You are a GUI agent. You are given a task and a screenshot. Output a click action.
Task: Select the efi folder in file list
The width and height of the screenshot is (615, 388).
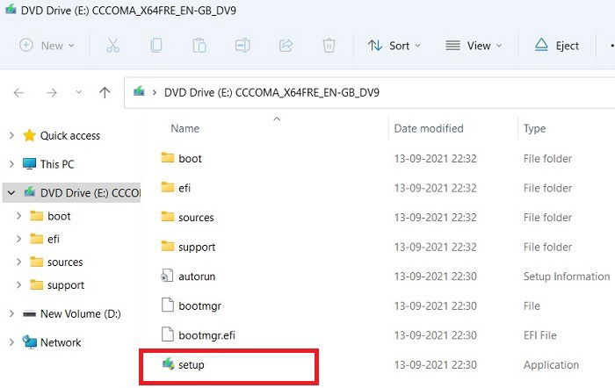pyautogui.click(x=176, y=188)
